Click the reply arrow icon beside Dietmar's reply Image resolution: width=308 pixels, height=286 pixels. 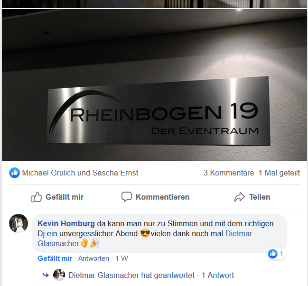pyautogui.click(x=46, y=275)
